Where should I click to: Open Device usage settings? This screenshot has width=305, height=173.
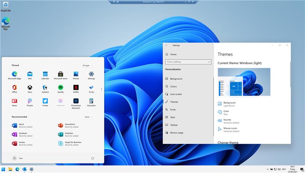point(174,133)
